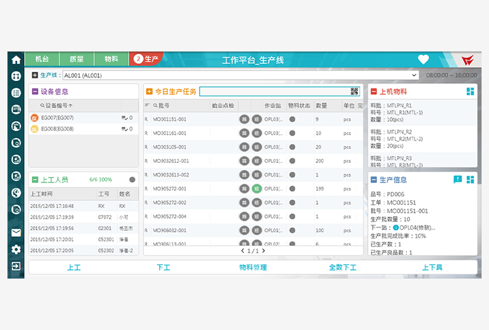The width and height of the screenshot is (489, 330).
Task: Open the 生产线 AL001 dropdown
Action: pos(240,75)
